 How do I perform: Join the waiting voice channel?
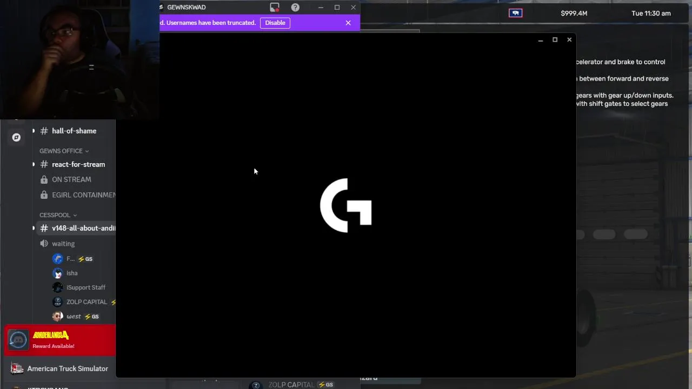click(63, 244)
